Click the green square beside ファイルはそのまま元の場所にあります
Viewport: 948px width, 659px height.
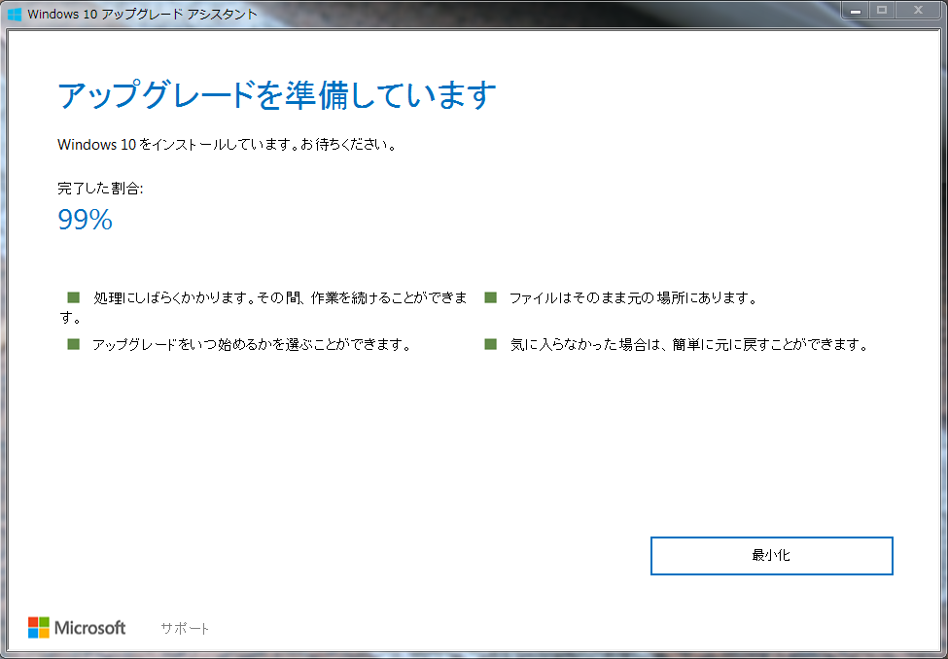(490, 297)
